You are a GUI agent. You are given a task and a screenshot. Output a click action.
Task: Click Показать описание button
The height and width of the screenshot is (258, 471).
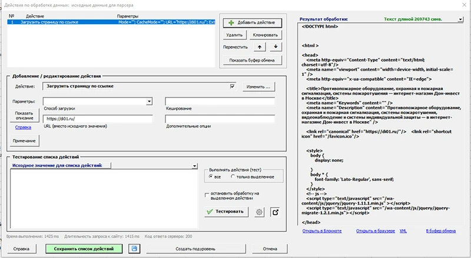tap(24, 116)
